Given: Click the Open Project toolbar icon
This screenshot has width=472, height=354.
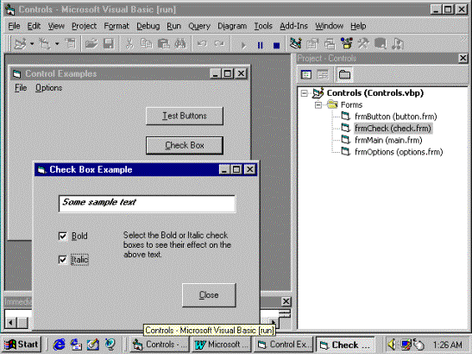Looking at the screenshot, I should [x=91, y=44].
